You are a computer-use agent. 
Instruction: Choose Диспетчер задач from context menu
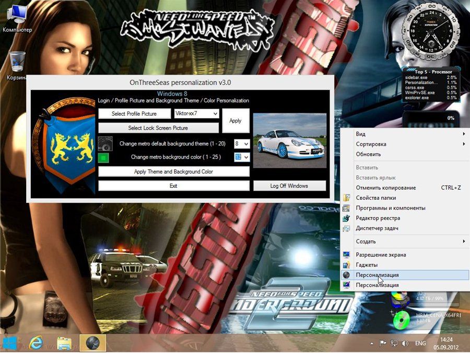click(x=377, y=228)
